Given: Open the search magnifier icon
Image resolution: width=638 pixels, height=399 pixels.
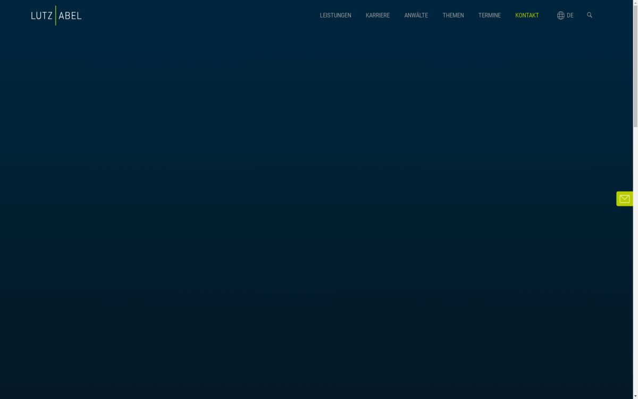Looking at the screenshot, I should tap(589, 15).
